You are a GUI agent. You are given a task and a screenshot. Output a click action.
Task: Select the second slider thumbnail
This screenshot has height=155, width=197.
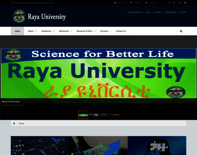click(94, 115)
